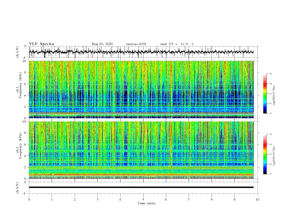Screen dimensions: 290x224
Task: Click time axis tick label "6"
Action: (166, 199)
